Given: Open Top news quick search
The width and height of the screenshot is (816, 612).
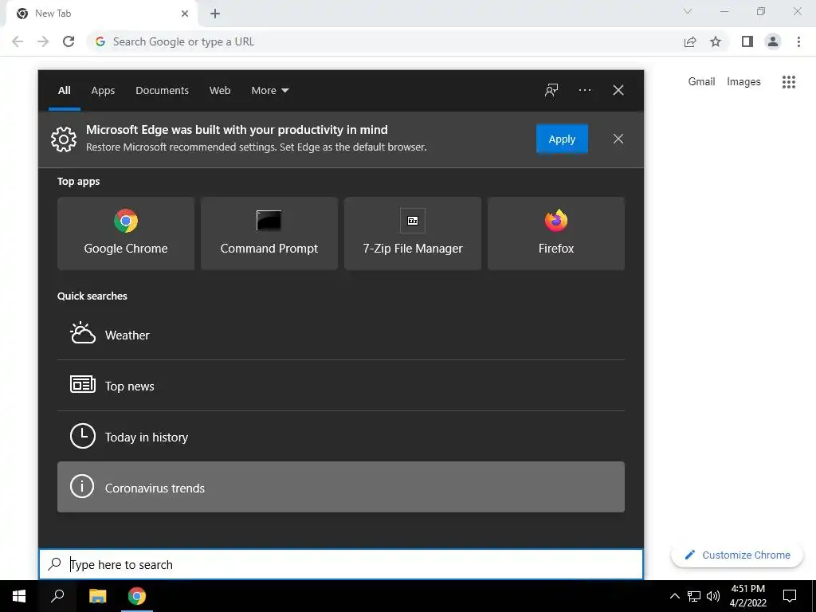Looking at the screenshot, I should [341, 386].
